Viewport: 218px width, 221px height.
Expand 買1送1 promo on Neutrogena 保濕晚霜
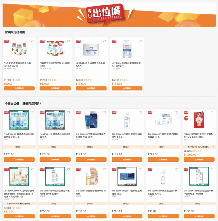point(55,147)
